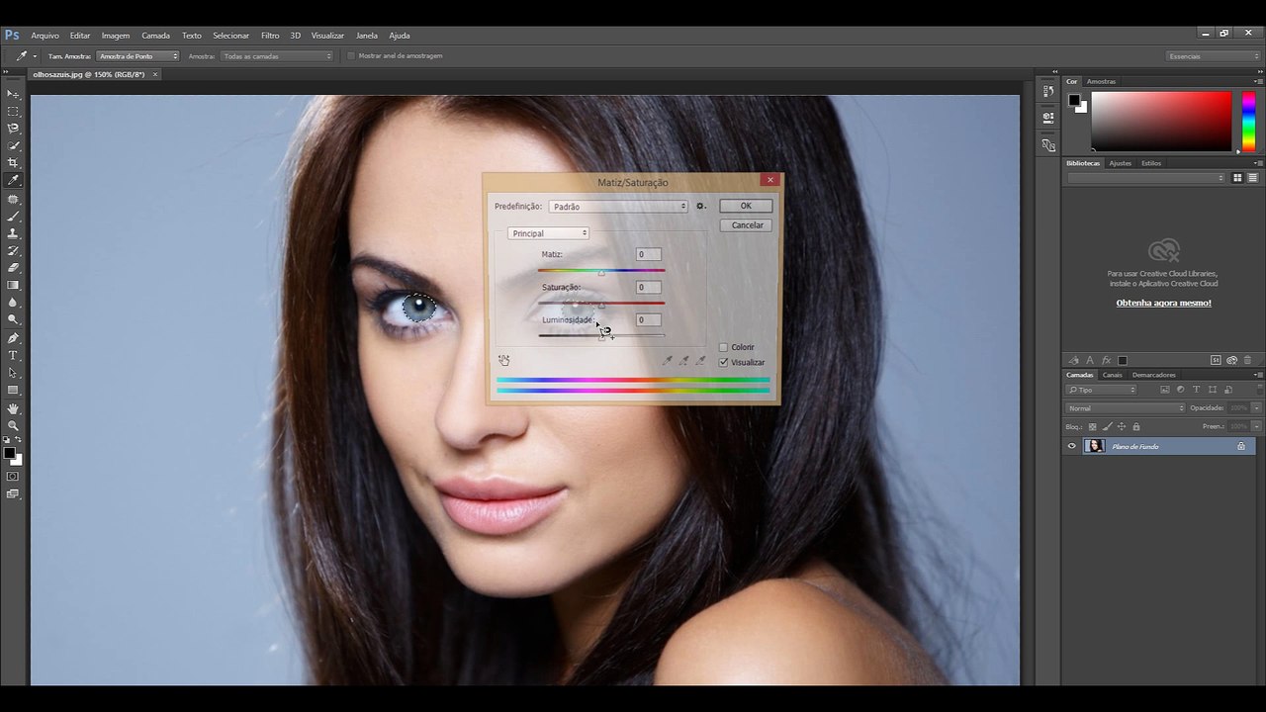
Task: Enable the Colorir checkbox
Action: point(723,347)
